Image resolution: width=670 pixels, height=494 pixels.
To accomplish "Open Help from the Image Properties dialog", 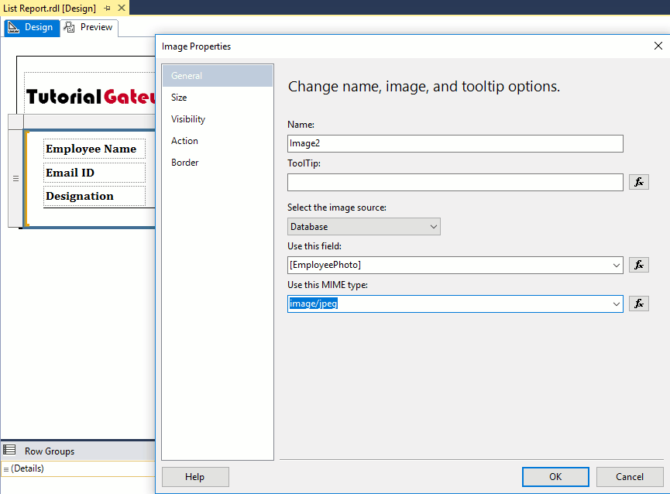I will coord(195,476).
